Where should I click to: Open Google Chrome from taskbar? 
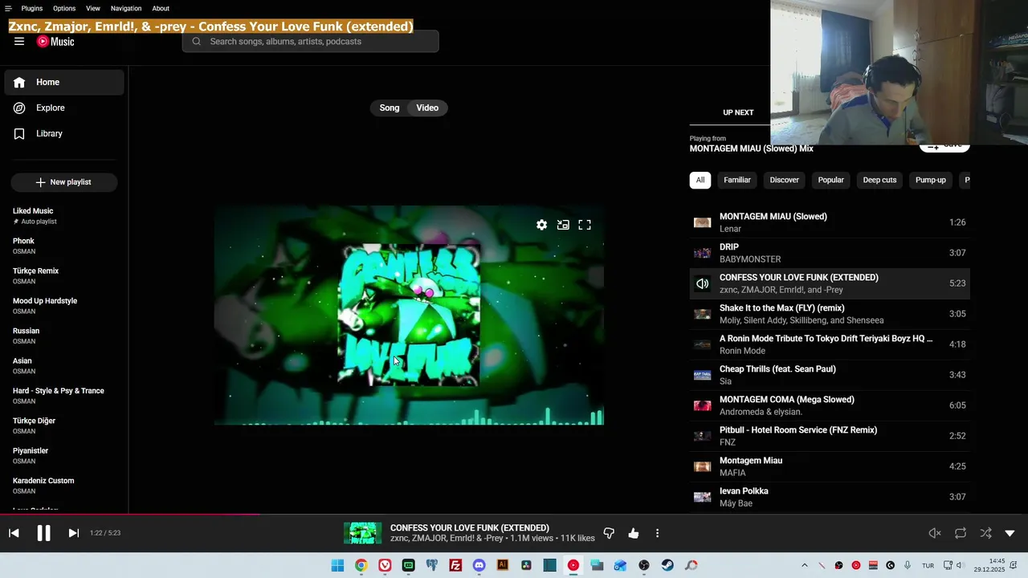[361, 565]
